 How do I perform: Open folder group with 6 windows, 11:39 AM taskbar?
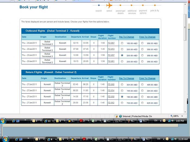pos(63,139)
